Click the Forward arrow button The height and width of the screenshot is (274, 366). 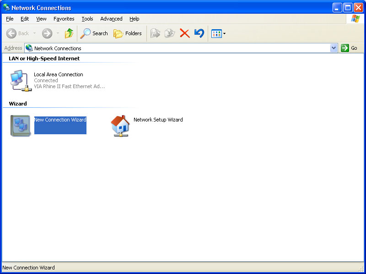pos(47,33)
